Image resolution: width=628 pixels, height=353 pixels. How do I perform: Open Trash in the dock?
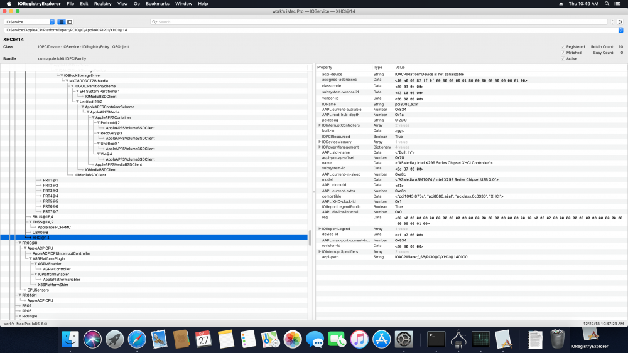[557, 340]
